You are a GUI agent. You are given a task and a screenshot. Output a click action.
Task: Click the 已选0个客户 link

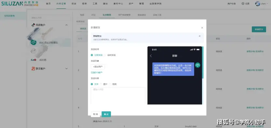[97, 73]
